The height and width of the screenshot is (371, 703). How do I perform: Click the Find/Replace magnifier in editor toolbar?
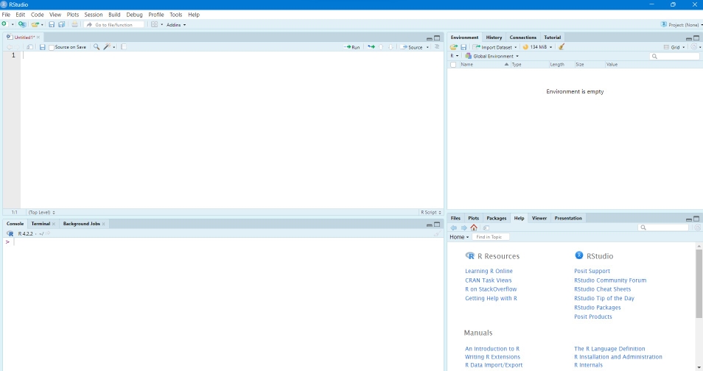pos(96,47)
